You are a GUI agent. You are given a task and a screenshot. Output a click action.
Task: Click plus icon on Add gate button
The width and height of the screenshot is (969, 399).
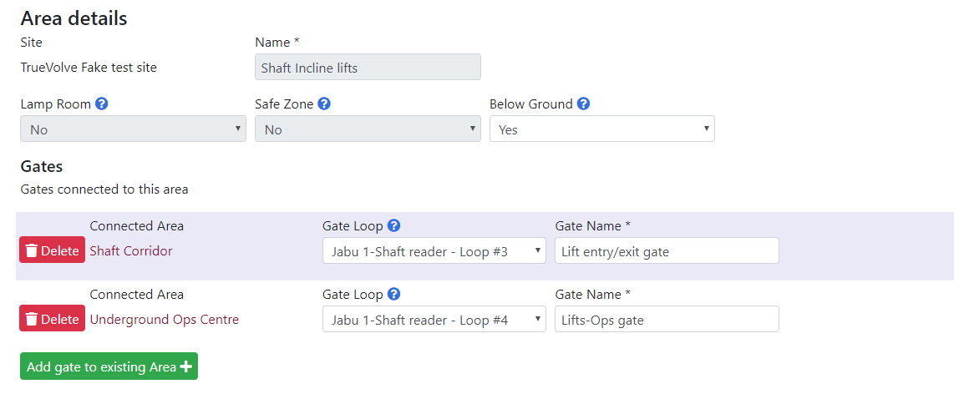pyautogui.click(x=185, y=367)
